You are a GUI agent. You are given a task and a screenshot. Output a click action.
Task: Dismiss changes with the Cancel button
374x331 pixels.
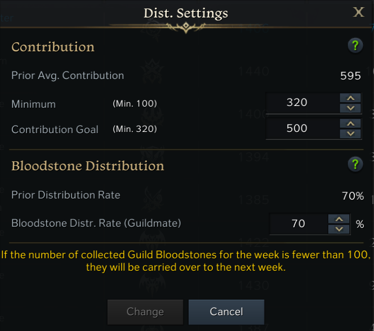[x=226, y=312]
